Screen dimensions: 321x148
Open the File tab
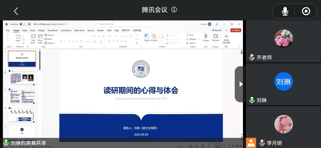pos(8,30)
